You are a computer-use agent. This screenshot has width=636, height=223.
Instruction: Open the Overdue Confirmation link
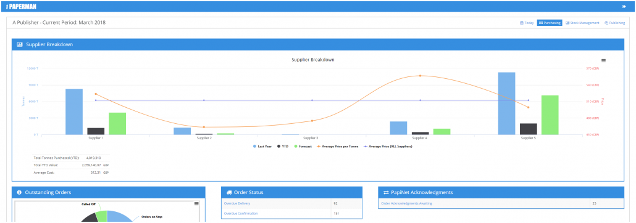(241, 213)
